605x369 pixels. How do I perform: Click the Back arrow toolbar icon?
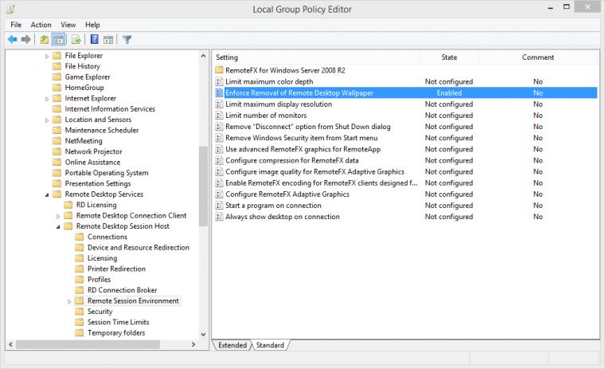coord(13,39)
